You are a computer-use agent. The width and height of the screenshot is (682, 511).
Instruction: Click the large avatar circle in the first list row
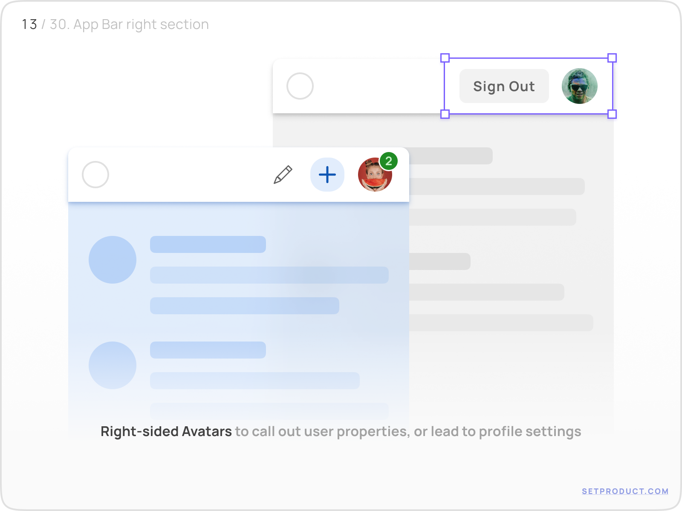coord(112,259)
